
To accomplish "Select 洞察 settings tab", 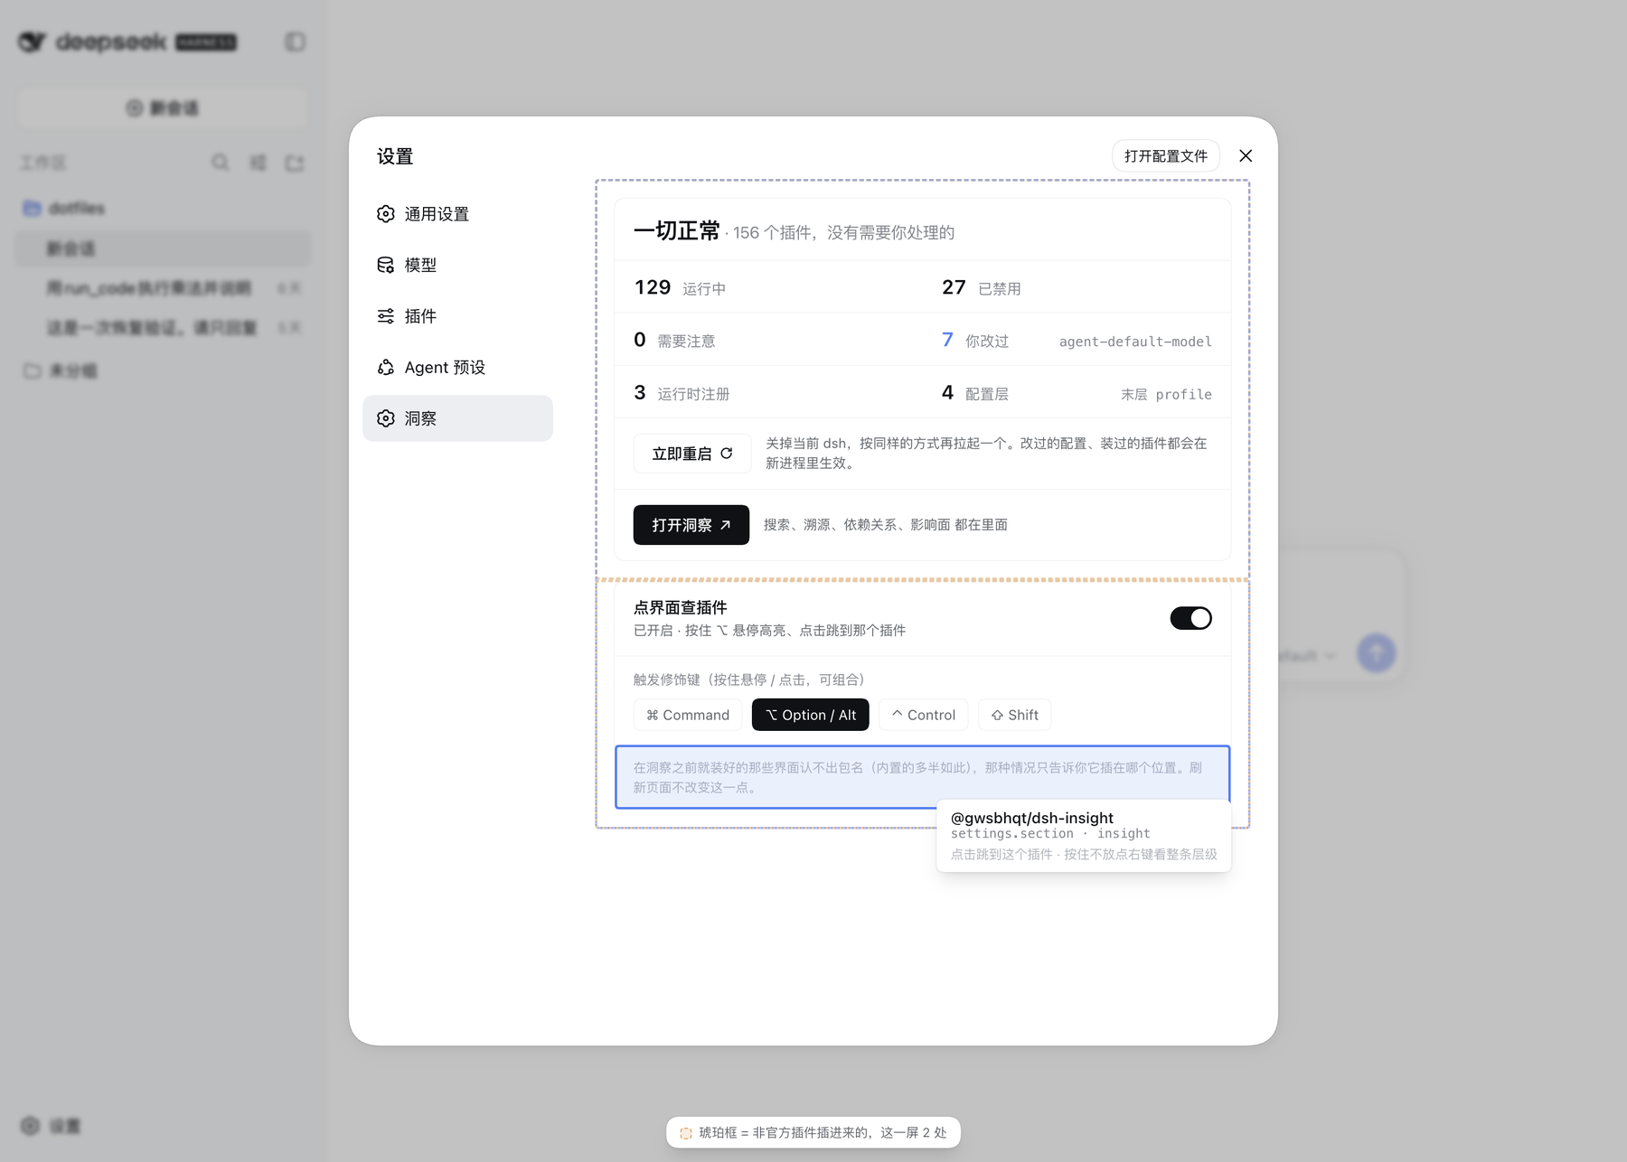I will (x=457, y=418).
